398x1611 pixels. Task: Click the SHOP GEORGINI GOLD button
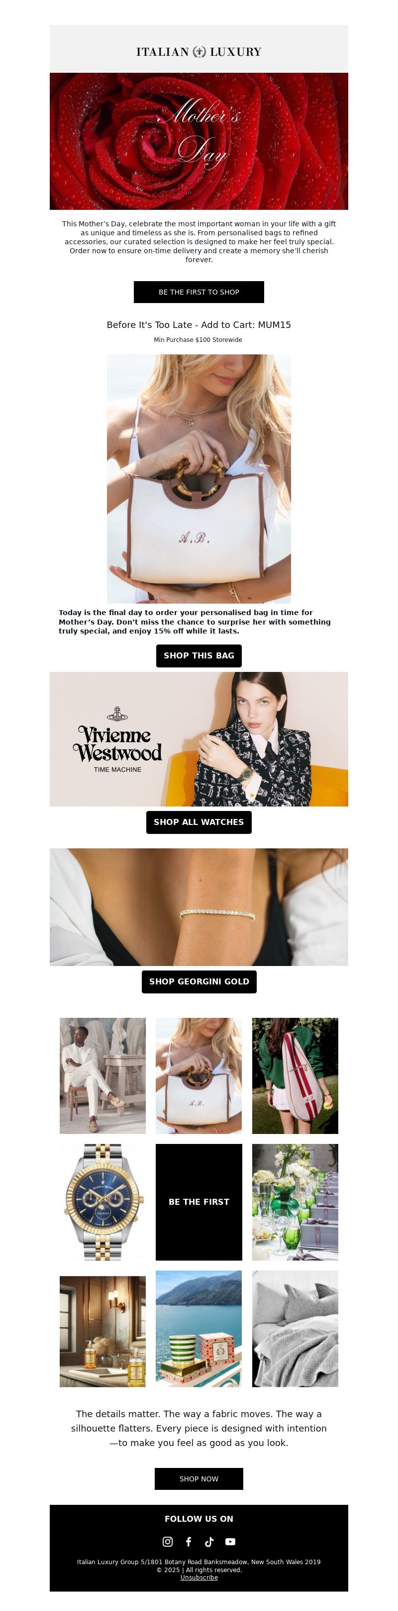pos(199,981)
